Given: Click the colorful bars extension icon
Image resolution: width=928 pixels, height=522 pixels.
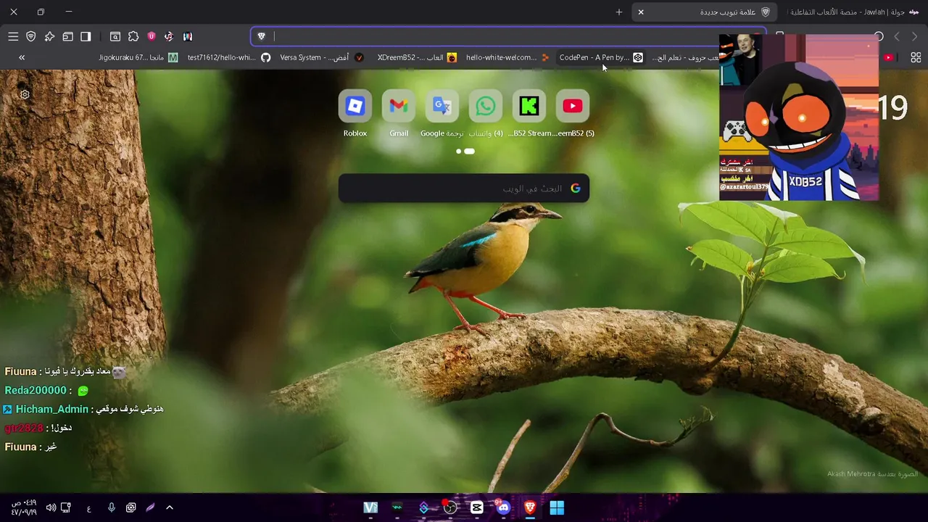Looking at the screenshot, I should click(188, 36).
